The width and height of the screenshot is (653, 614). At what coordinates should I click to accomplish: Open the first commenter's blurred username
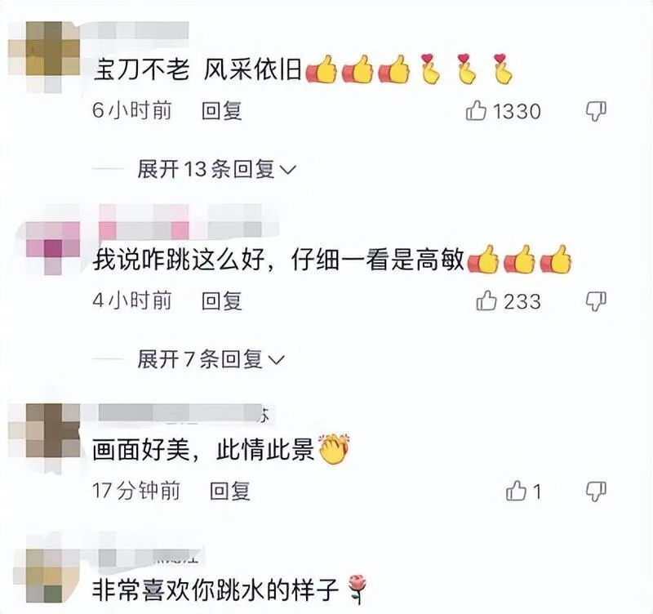[140, 31]
